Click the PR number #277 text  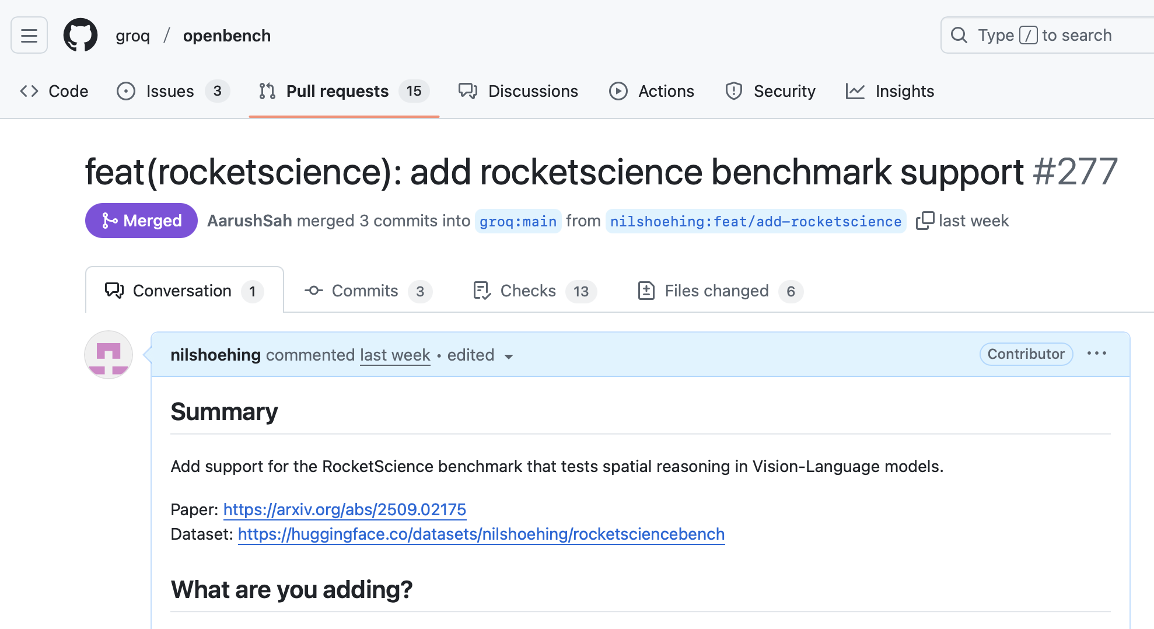pos(1075,172)
